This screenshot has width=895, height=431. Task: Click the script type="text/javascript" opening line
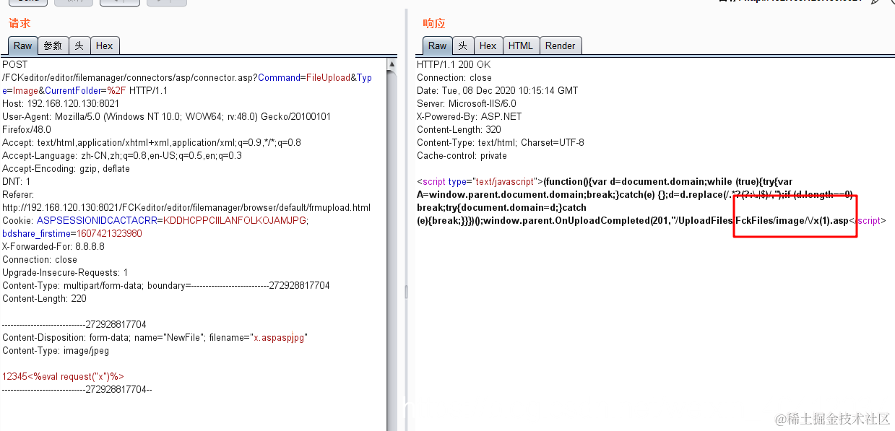pyautogui.click(x=605, y=181)
